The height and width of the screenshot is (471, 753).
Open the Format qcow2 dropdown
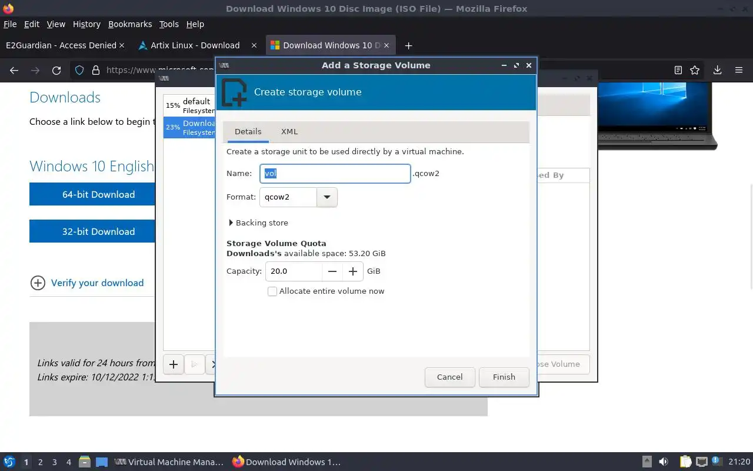(x=327, y=197)
